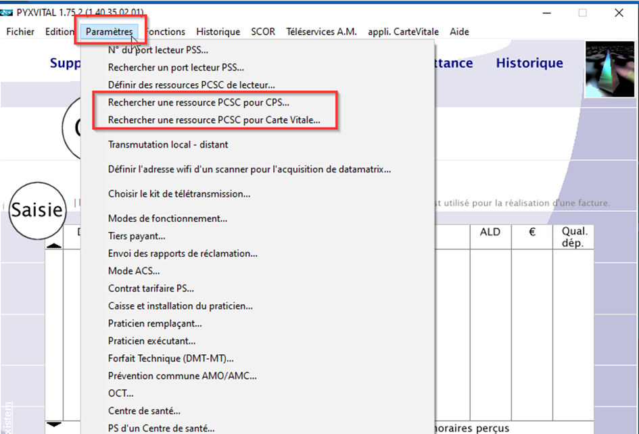Choose Mode ACS... entry
This screenshot has width=639, height=434.
[258, 271]
